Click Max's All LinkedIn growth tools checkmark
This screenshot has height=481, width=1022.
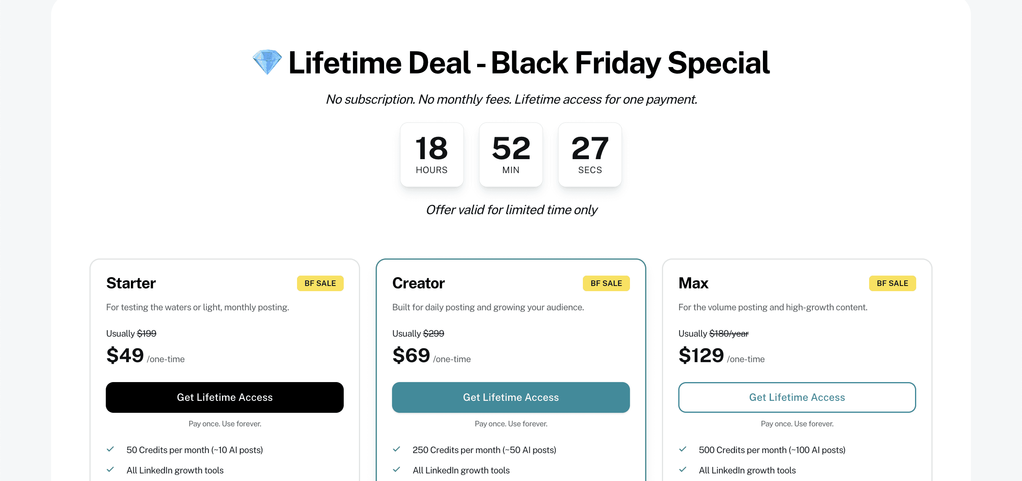[x=683, y=469]
